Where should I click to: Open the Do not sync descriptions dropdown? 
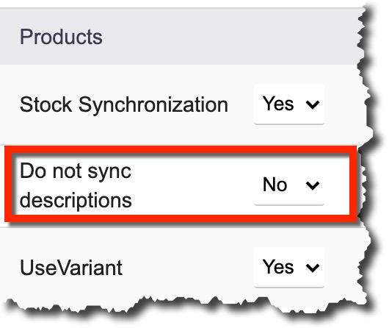289,185
